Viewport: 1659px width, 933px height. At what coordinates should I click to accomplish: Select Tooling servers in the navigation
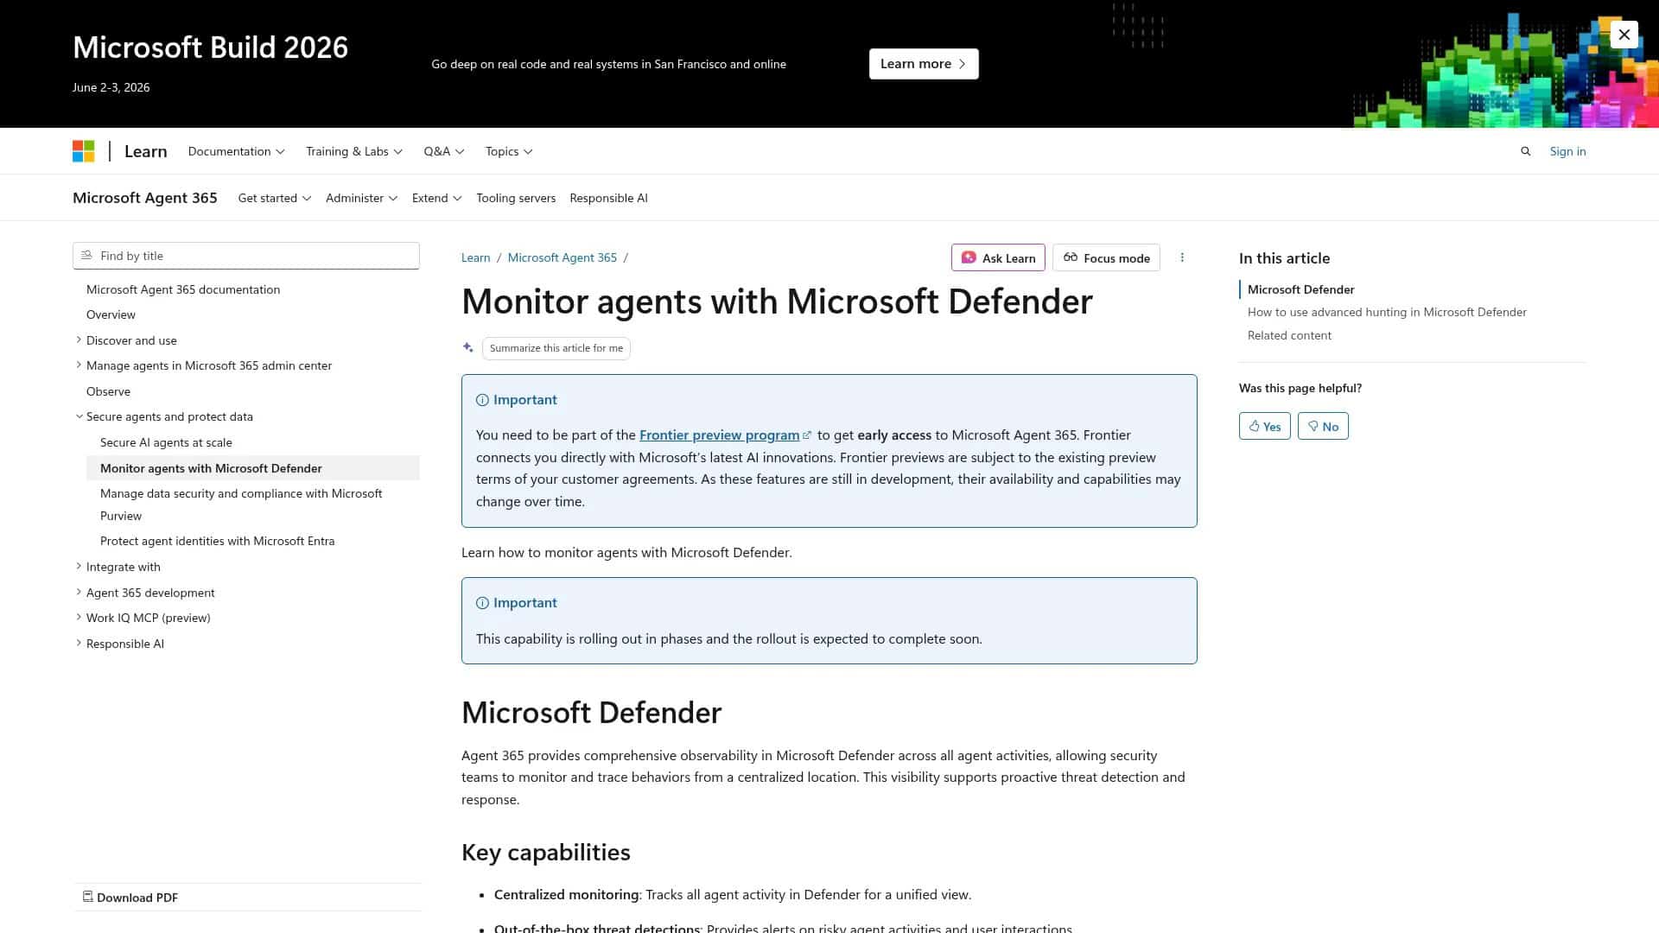515,198
